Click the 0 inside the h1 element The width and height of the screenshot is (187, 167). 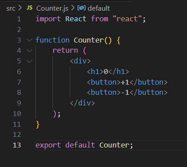[106, 72]
